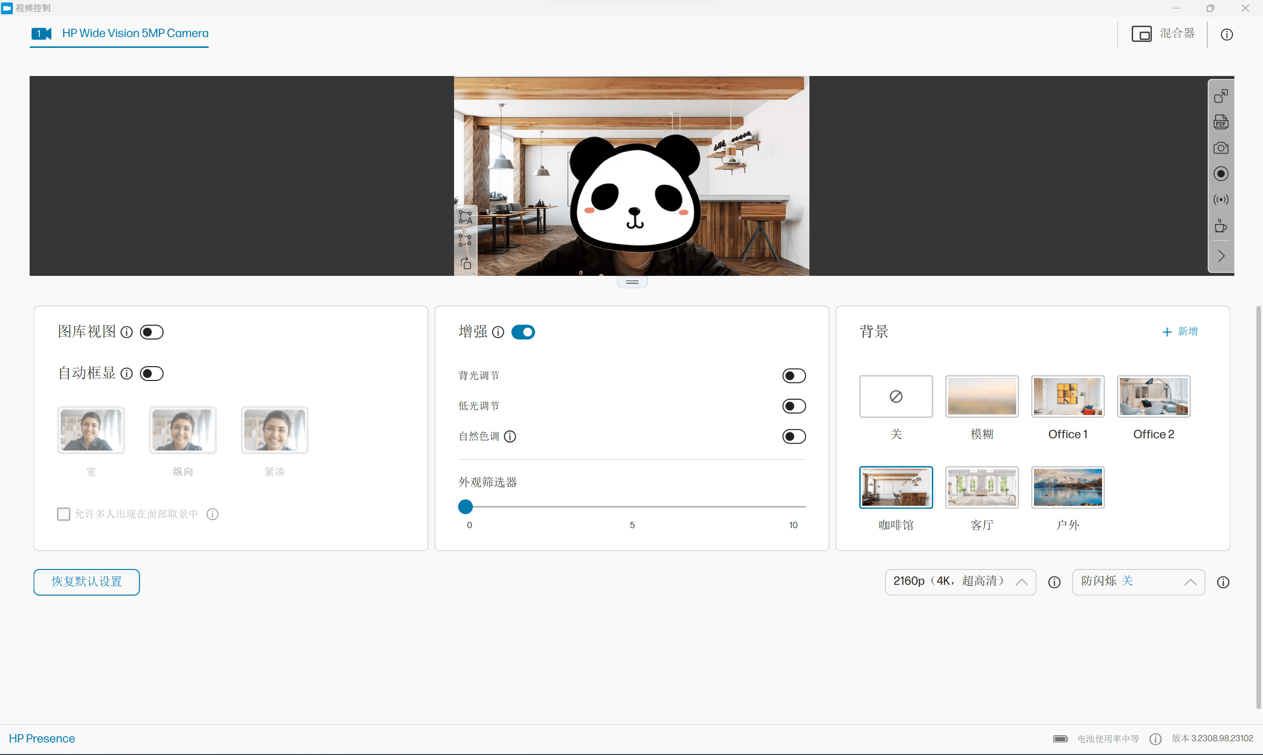Click info icon next to 图库视图
The height and width of the screenshot is (755, 1263).
click(127, 332)
